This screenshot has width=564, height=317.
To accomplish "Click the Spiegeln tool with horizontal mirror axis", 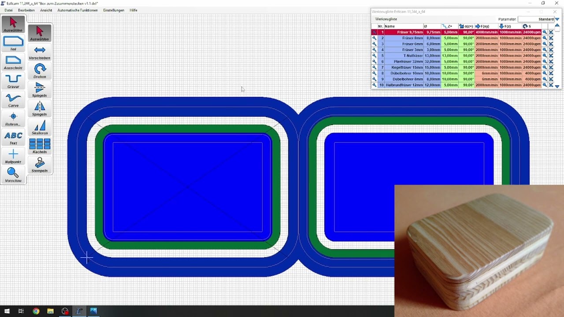I will (40, 90).
